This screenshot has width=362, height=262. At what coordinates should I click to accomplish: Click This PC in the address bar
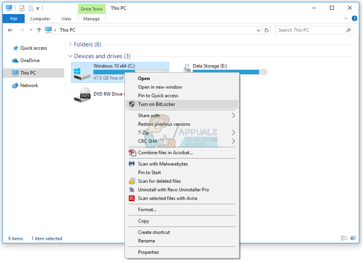pyautogui.click(x=68, y=30)
